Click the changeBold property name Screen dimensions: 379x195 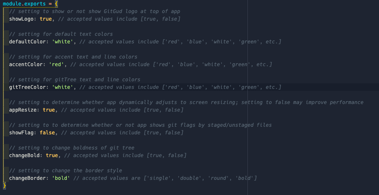pos(25,155)
